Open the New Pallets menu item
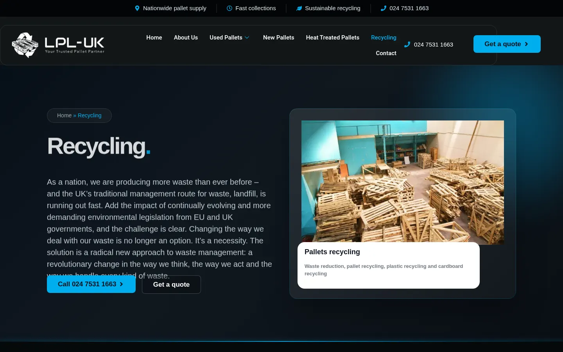This screenshot has height=352, width=563. click(279, 38)
